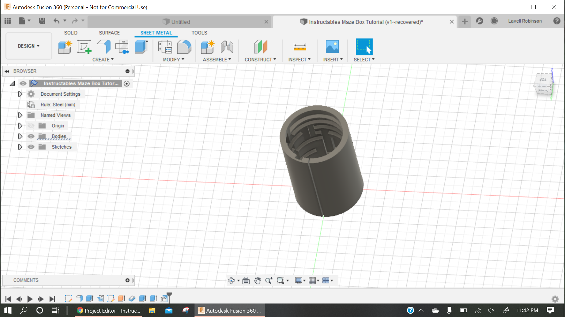Hide the Sketches folder

click(31, 147)
